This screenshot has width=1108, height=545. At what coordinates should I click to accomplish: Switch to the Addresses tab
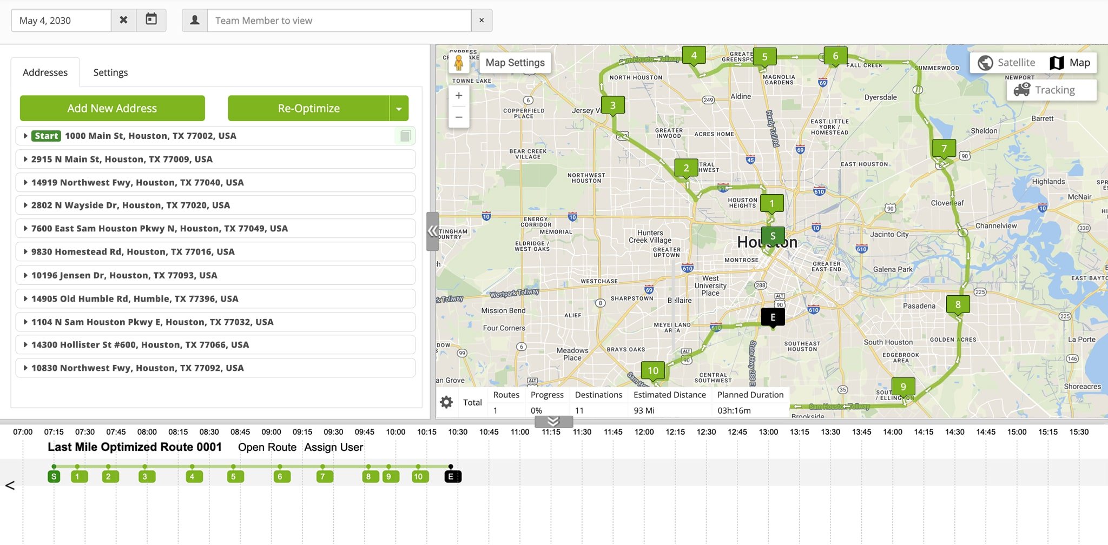click(x=45, y=72)
